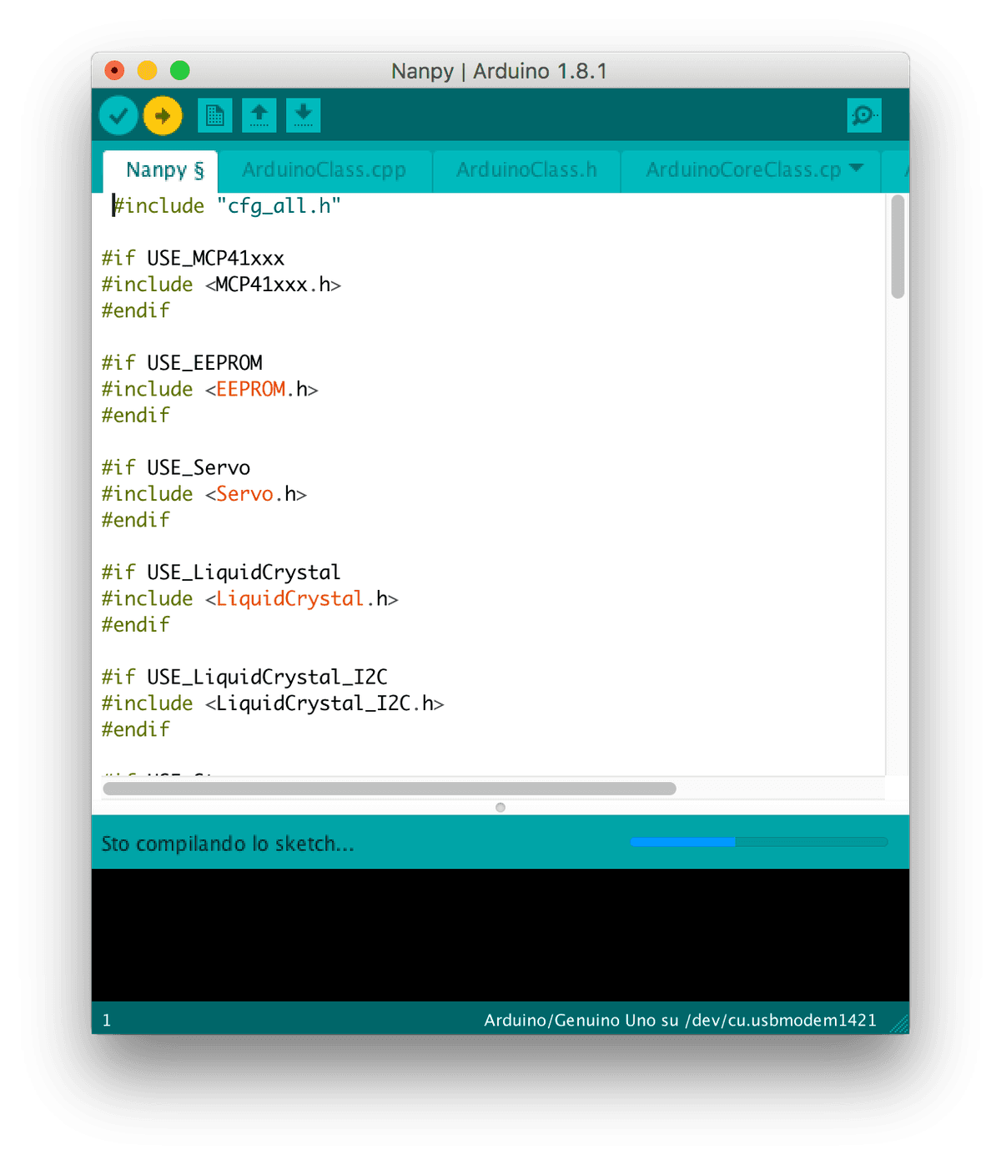Click the paragraph symbol next to Nanpy
1001x1165 pixels.
(x=198, y=170)
